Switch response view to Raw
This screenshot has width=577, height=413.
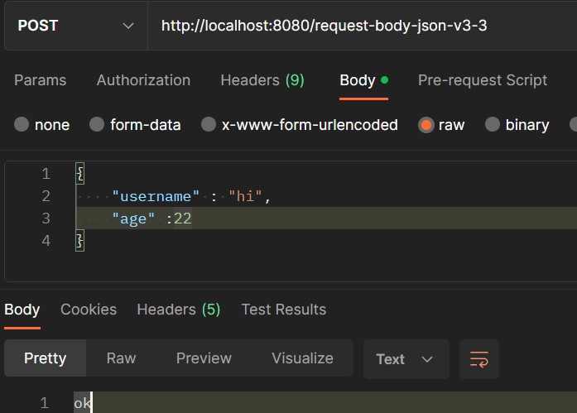(x=121, y=358)
